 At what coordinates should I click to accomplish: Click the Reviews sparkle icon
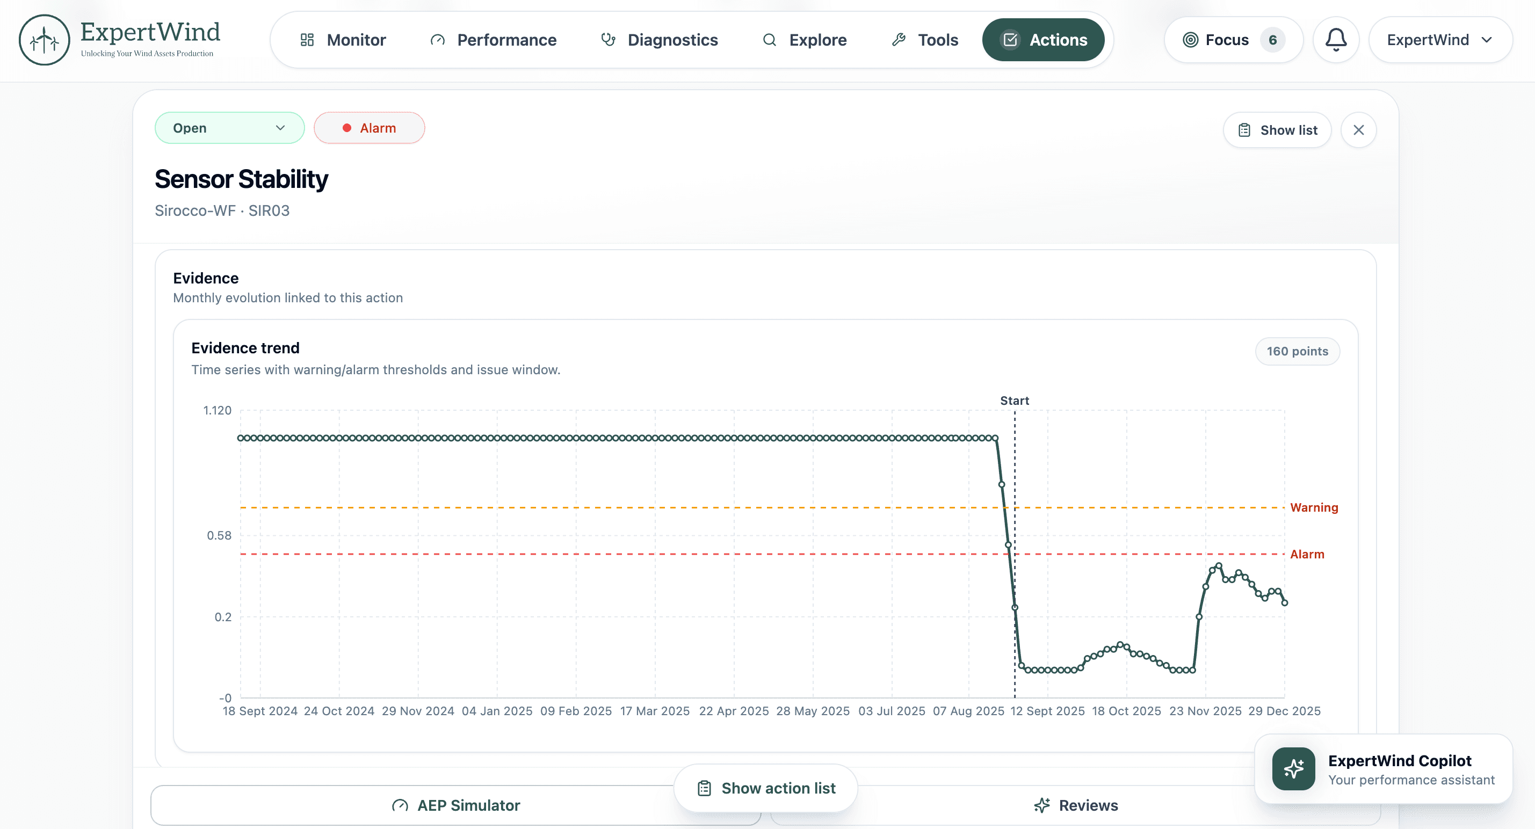pos(1041,806)
